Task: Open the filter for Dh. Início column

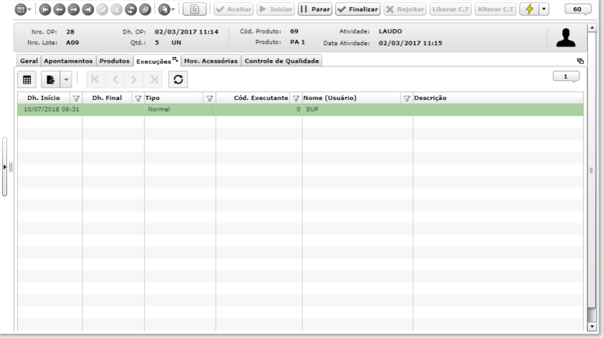Action: pos(76,98)
